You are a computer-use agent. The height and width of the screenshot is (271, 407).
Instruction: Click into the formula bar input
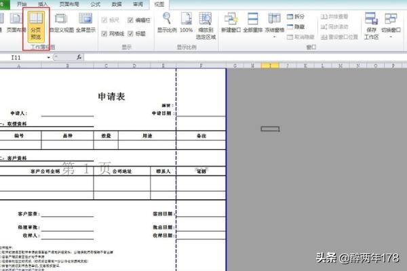[245, 58]
